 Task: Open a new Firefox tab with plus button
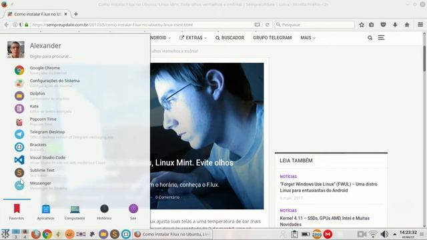75,14
